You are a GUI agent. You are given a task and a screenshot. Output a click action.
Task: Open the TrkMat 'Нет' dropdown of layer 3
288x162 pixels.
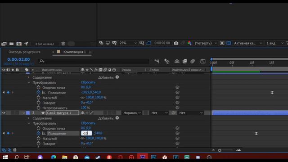(159, 113)
